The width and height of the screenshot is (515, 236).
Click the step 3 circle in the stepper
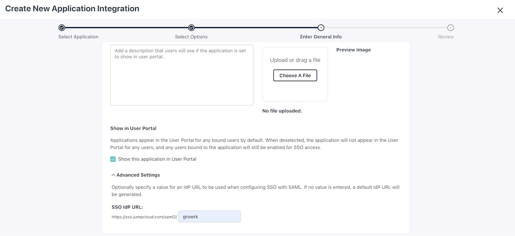(321, 28)
